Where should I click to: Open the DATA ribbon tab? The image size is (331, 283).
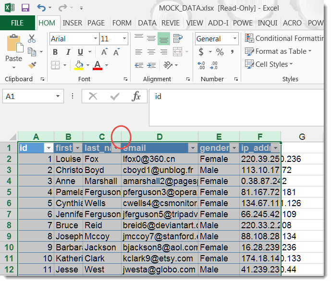pos(147,23)
